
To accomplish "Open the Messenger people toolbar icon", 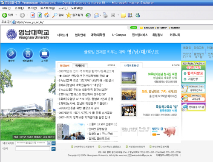I will pos(138,15).
